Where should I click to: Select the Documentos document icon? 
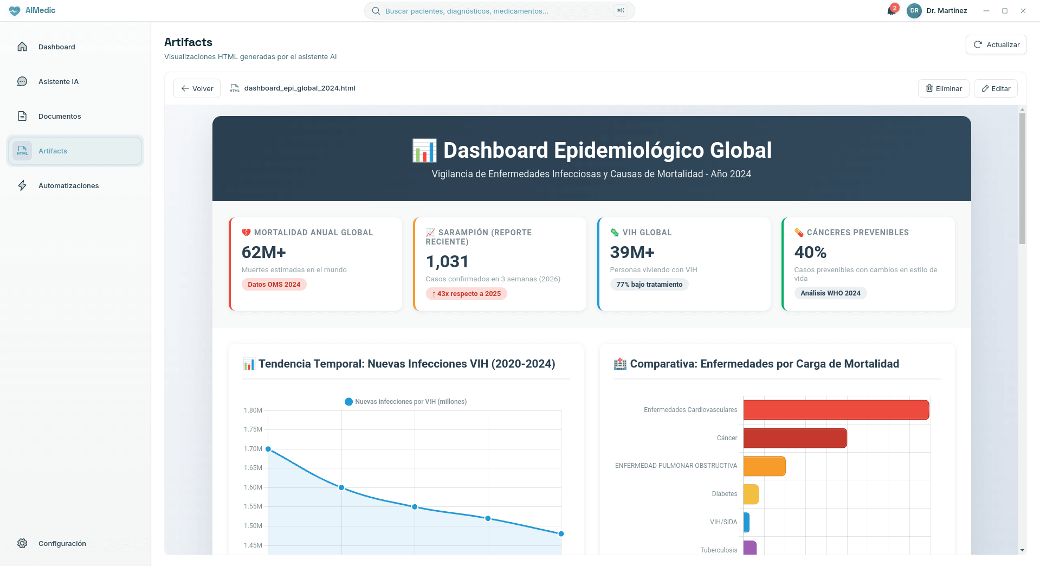coord(22,116)
